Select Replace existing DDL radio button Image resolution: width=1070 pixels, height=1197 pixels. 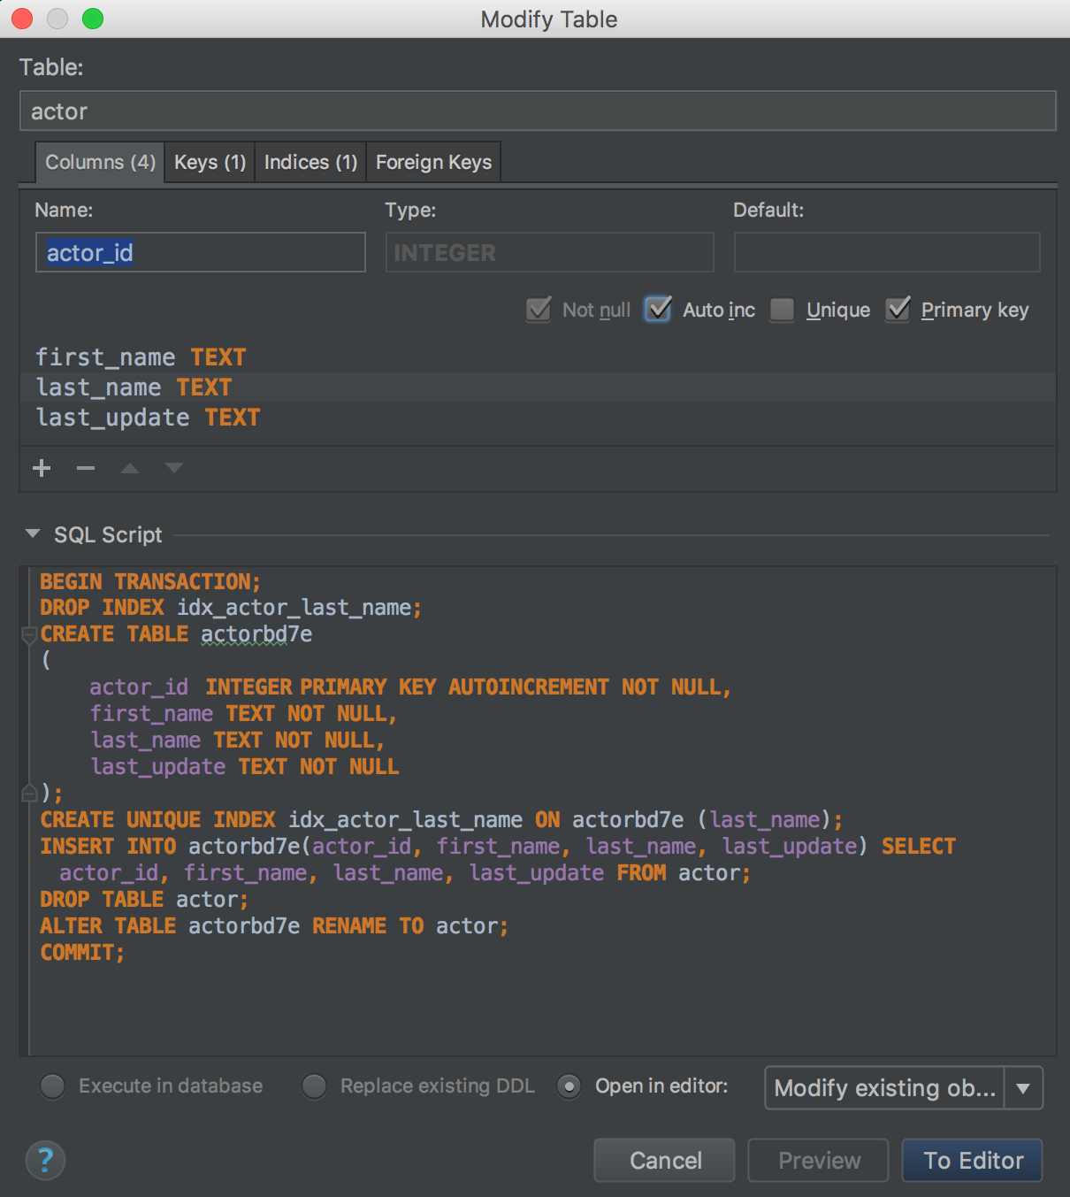coord(315,1086)
